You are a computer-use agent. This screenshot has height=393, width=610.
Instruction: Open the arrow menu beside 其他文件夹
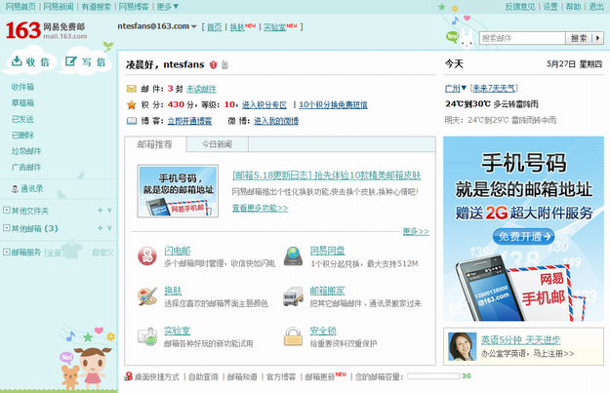pos(109,211)
